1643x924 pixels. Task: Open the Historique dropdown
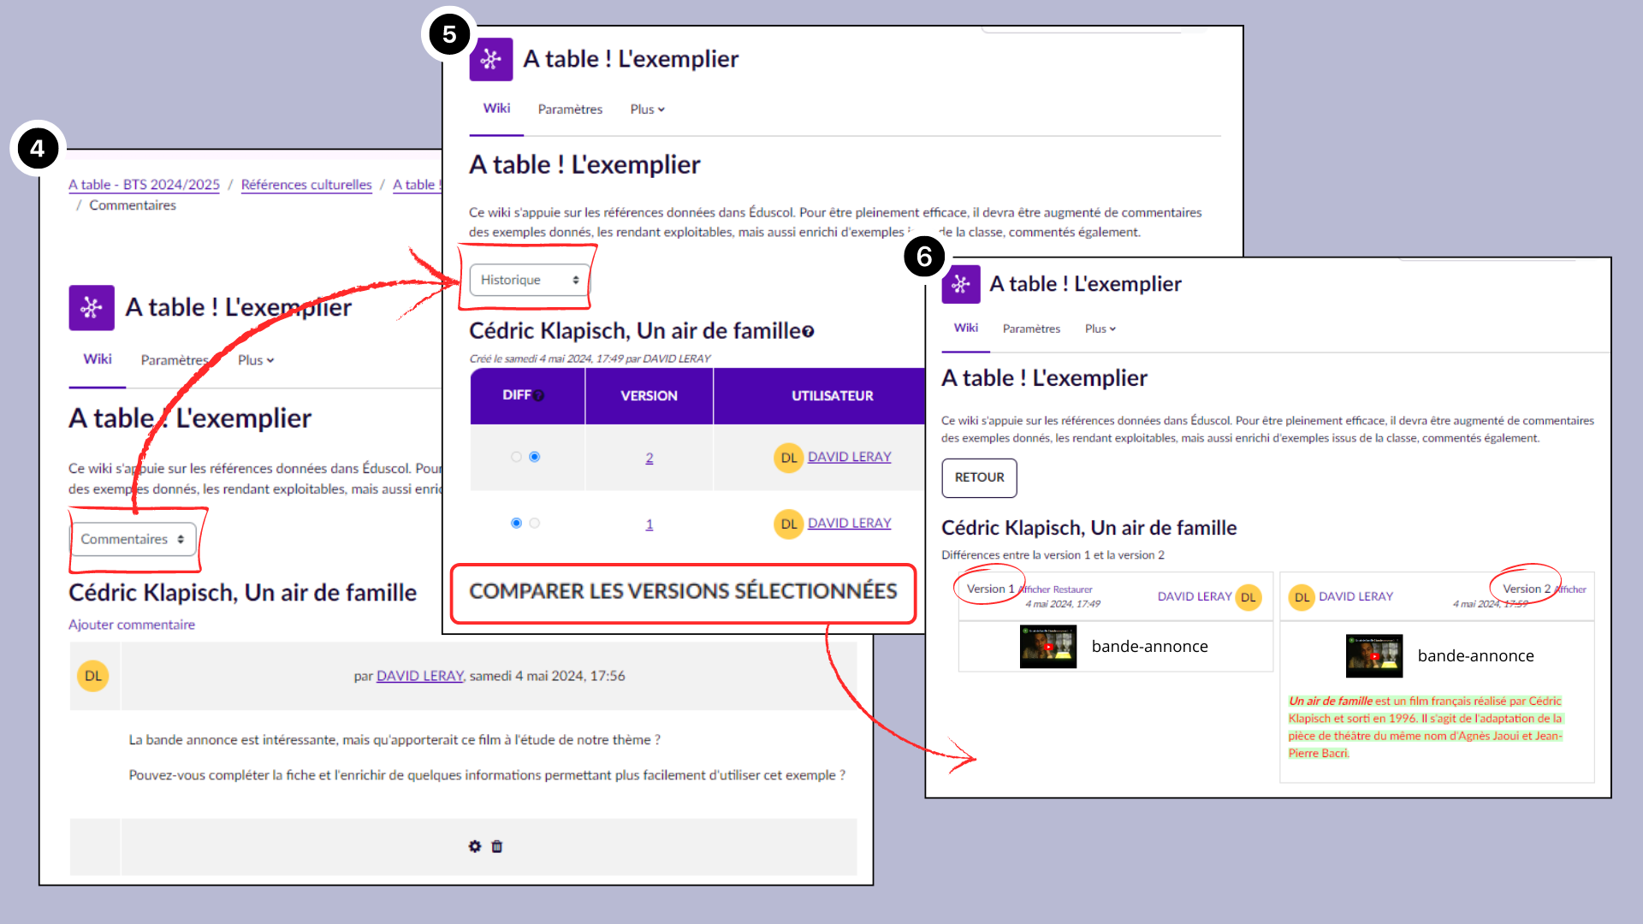(x=529, y=280)
